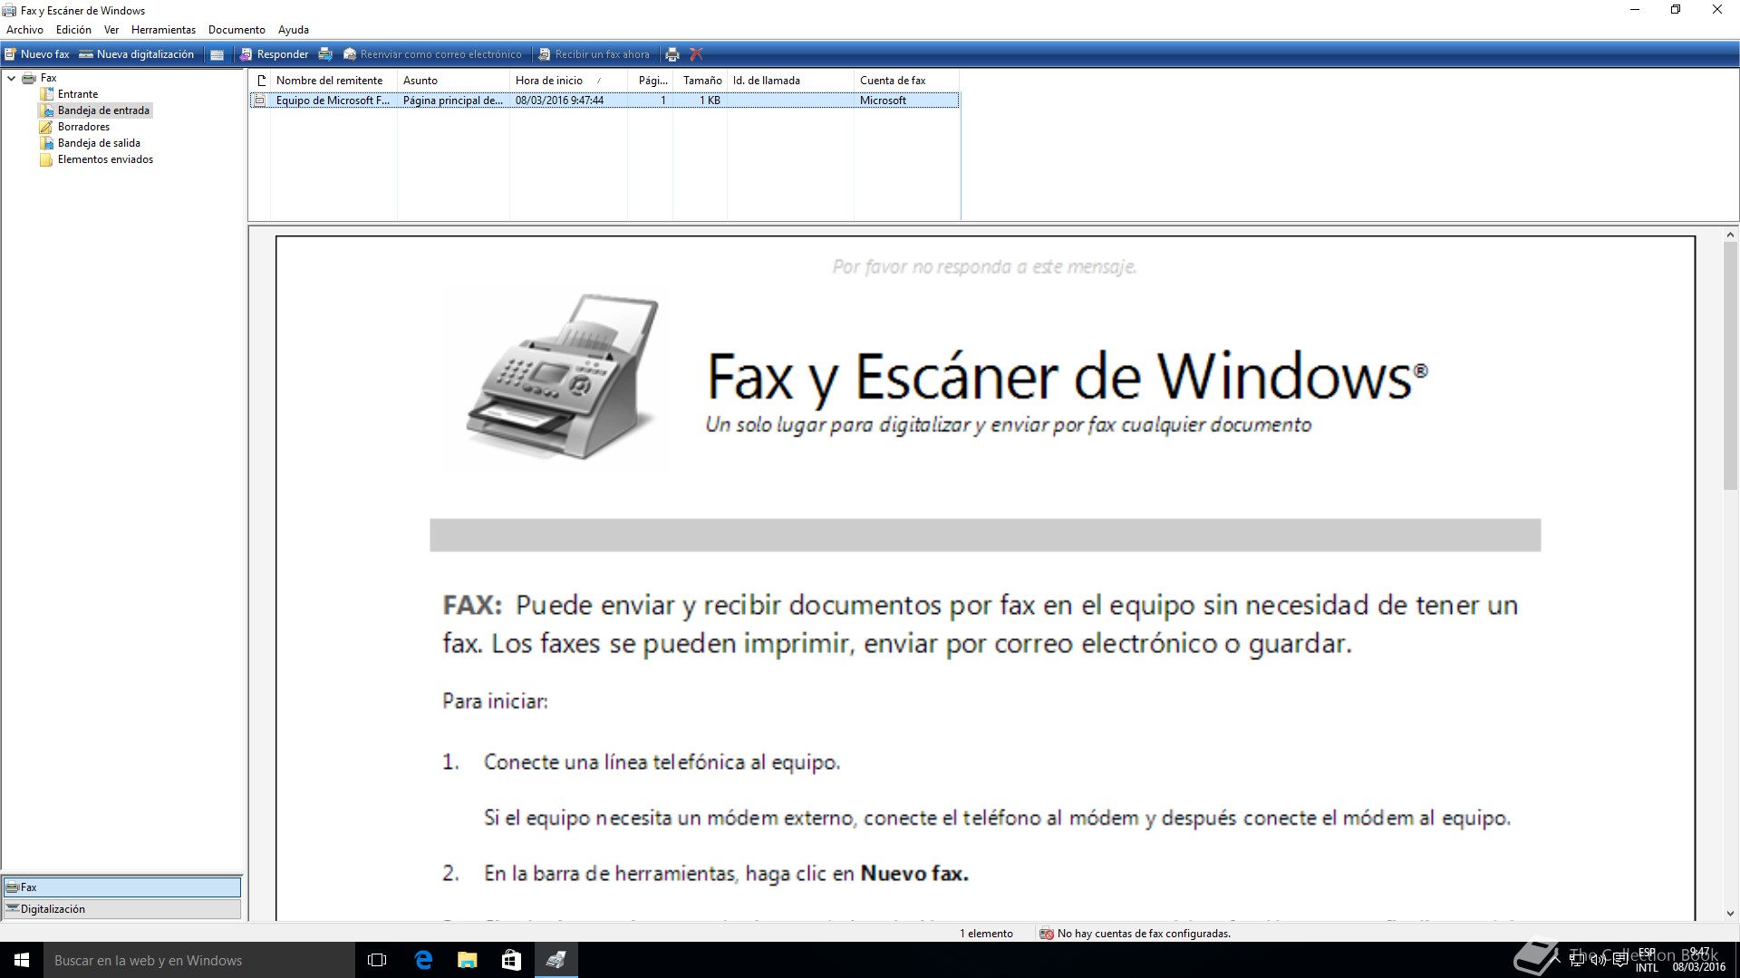This screenshot has height=978, width=1740.
Task: Collapse the Fax tree node
Action: [x=11, y=78]
